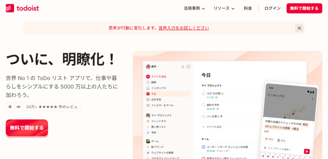Open the chevron next to 美月
This screenshot has height=159, width=328.
[x=158, y=67]
